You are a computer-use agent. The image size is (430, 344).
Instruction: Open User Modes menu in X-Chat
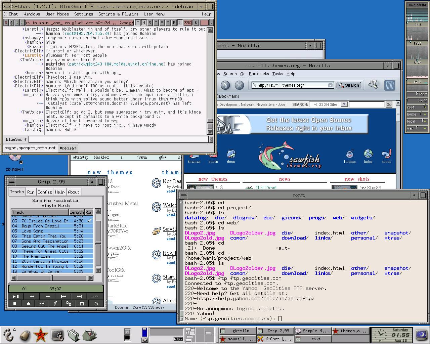point(57,14)
